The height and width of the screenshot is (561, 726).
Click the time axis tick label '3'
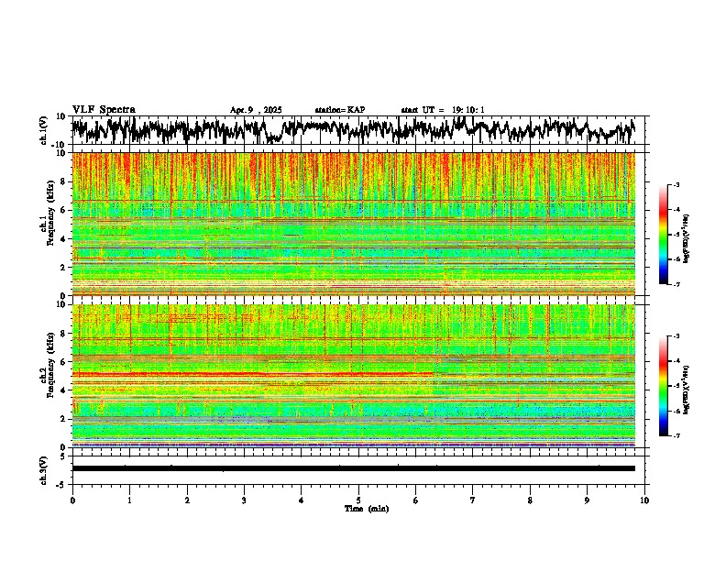pyautogui.click(x=244, y=500)
